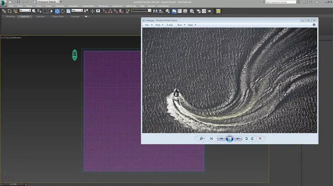Switch to the Object Paint ribbon tab
The image size is (333, 186).
tap(58, 16)
